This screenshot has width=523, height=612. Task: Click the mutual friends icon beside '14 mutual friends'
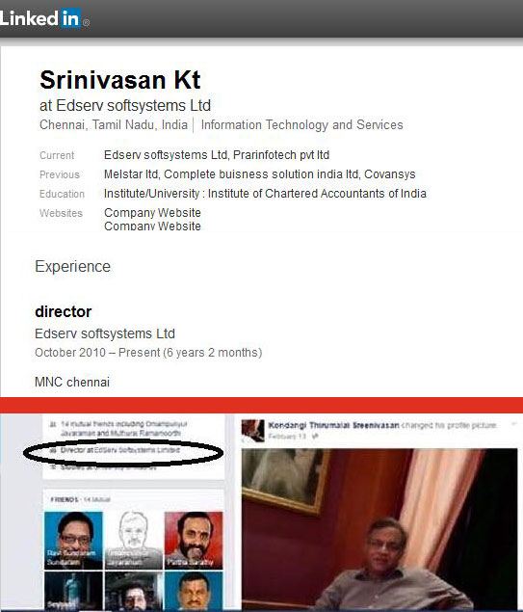point(52,424)
